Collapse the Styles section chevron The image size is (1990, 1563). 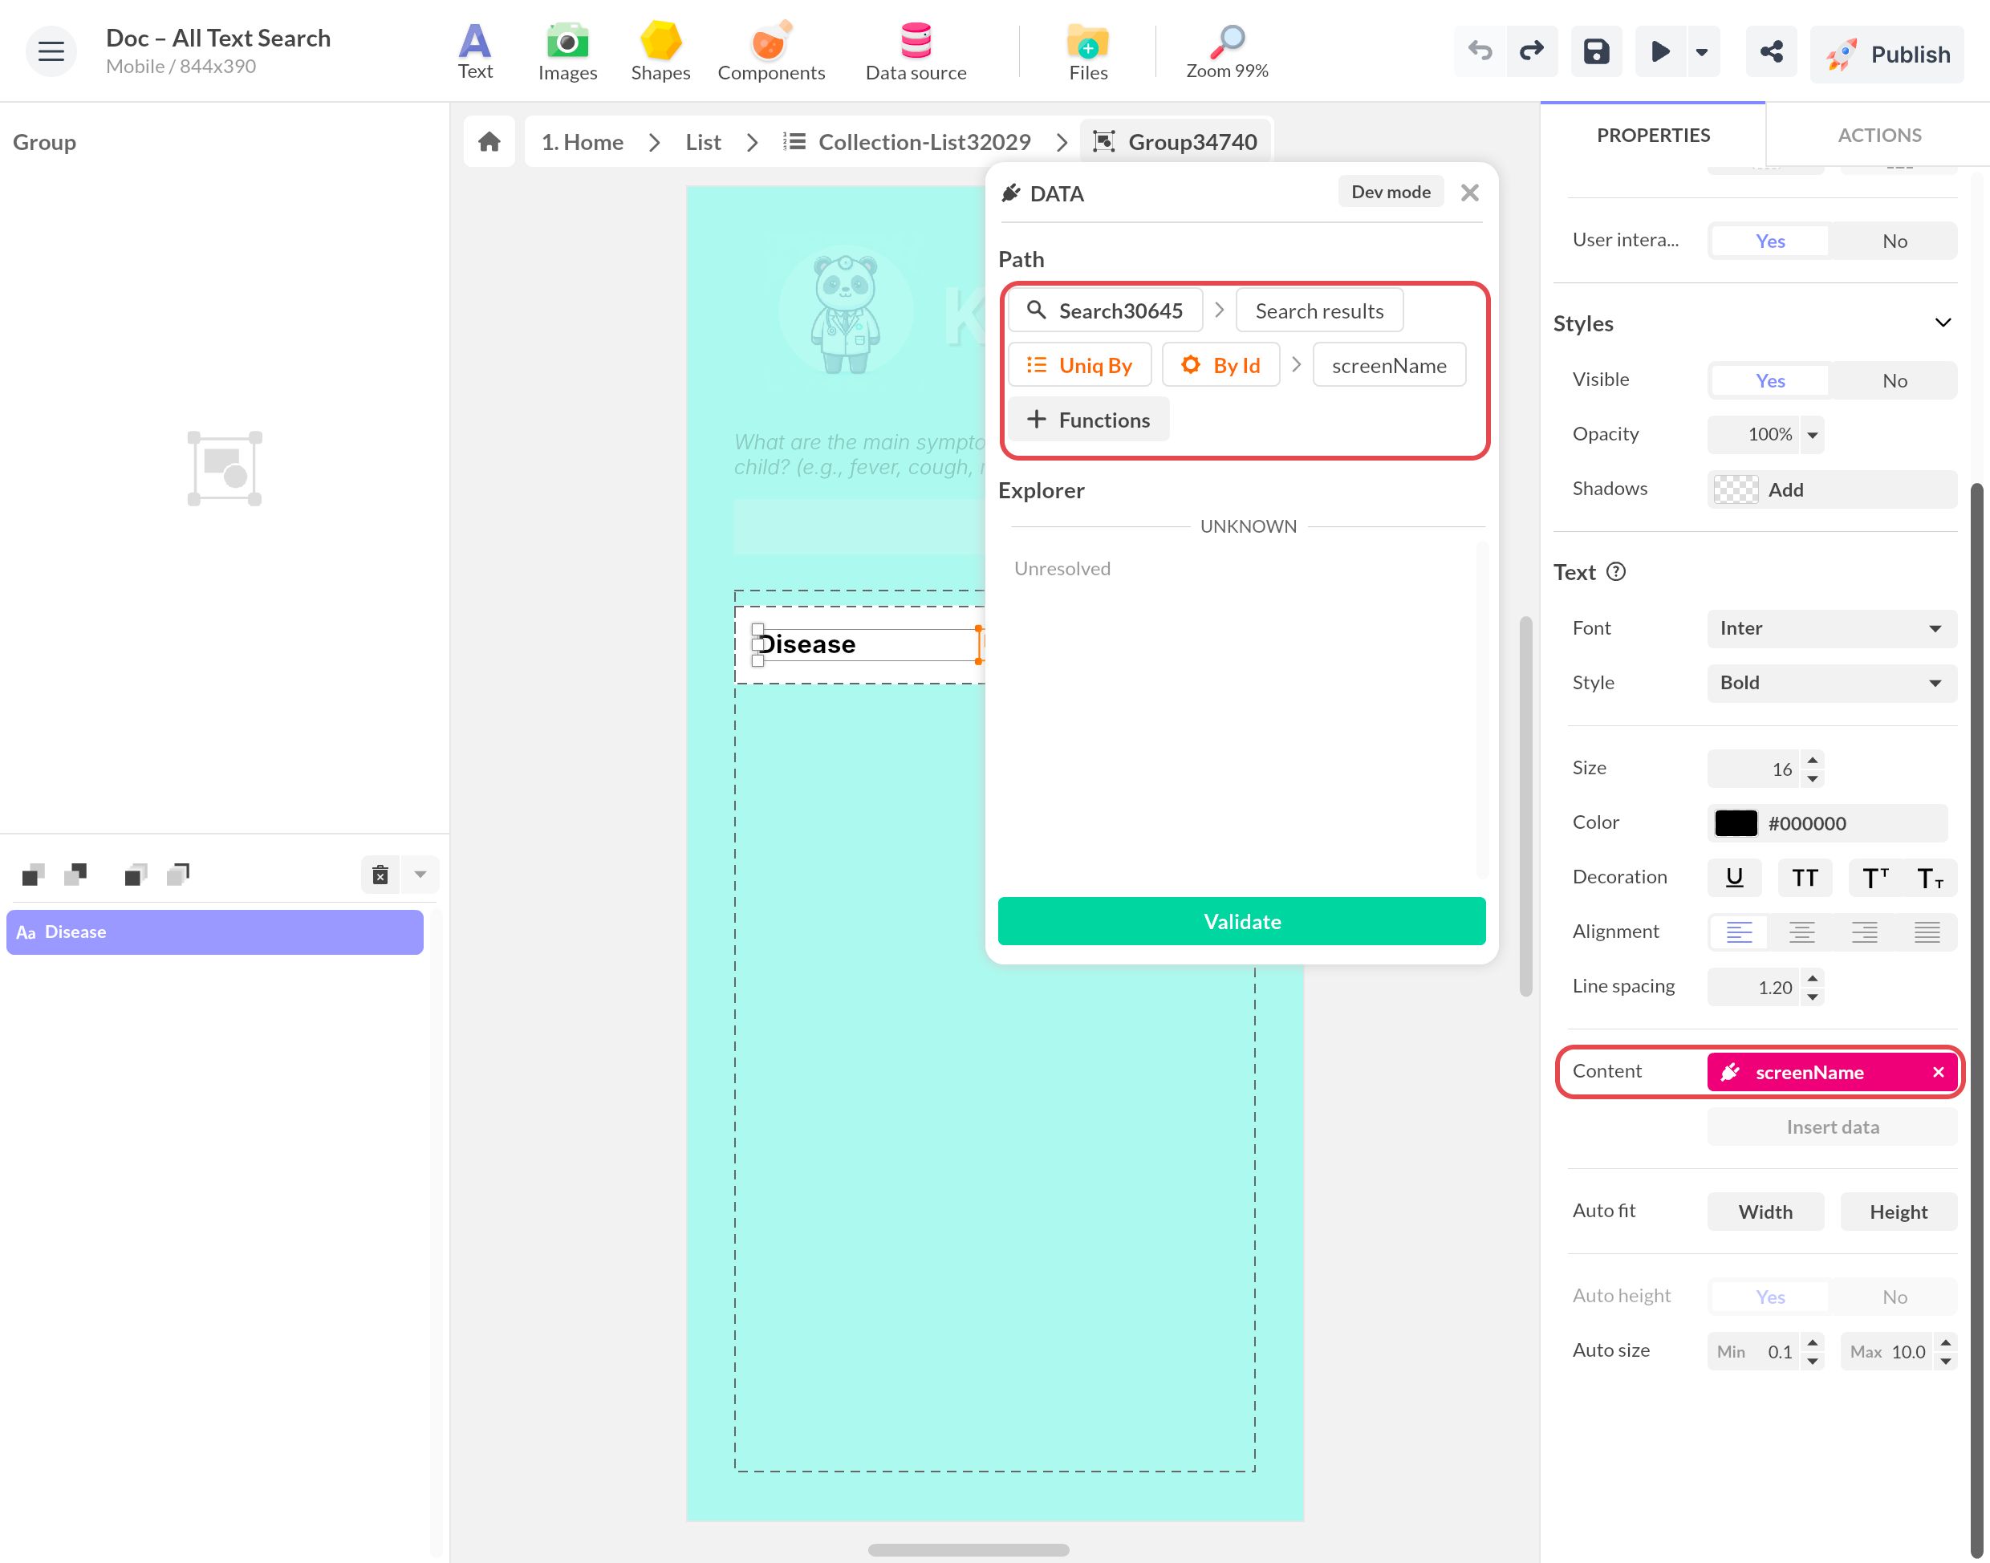coord(1943,323)
